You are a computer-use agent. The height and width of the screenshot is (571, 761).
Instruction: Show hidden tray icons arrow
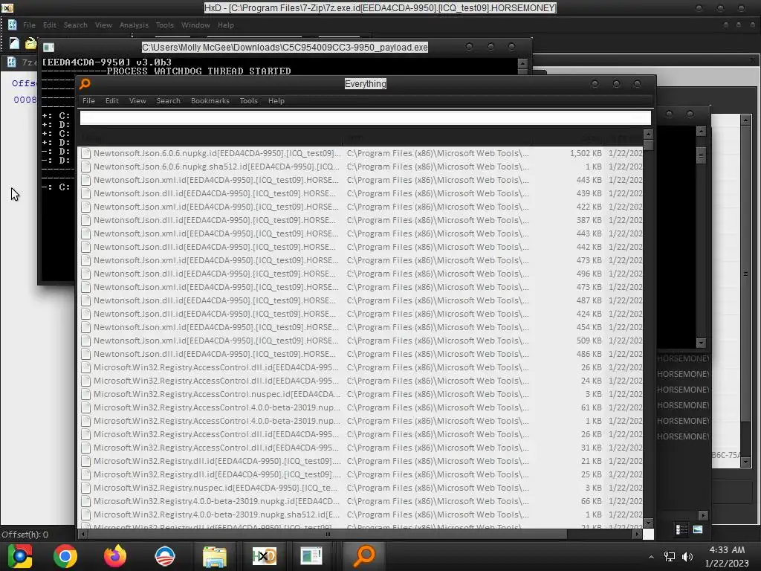pyautogui.click(x=651, y=557)
